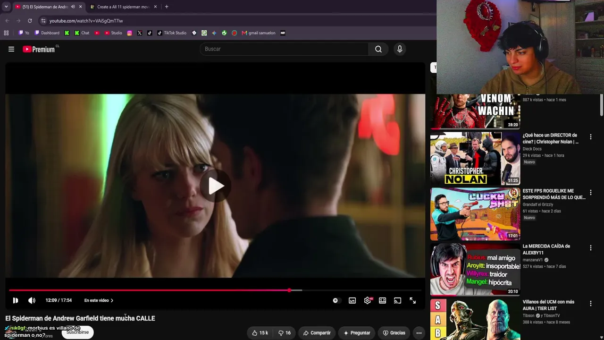The image size is (604, 340).
Task: Open options for the FPS roguelike video
Action: click(590, 193)
